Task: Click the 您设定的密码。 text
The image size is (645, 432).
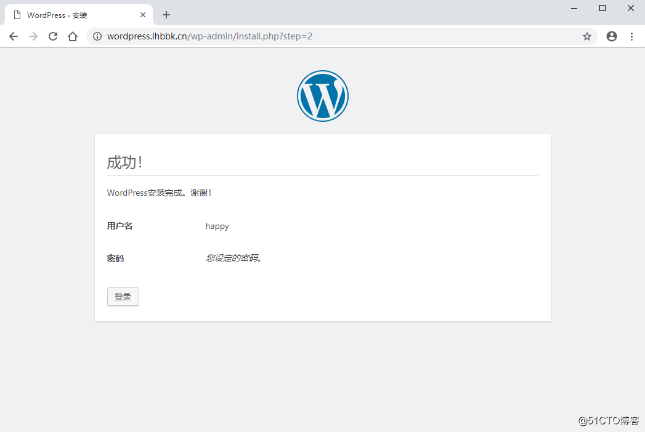Action: point(234,258)
